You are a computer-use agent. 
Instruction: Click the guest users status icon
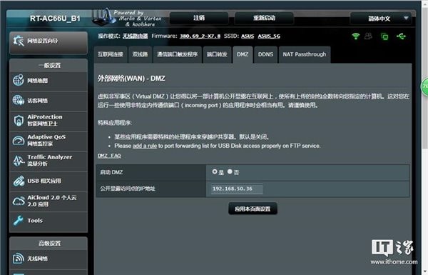(368, 36)
